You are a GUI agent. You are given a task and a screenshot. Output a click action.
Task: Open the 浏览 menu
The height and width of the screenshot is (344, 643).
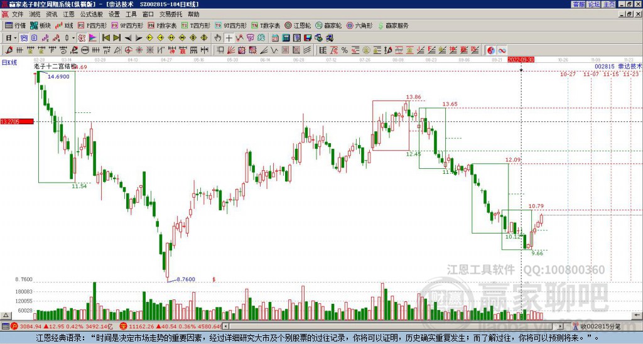[35, 14]
